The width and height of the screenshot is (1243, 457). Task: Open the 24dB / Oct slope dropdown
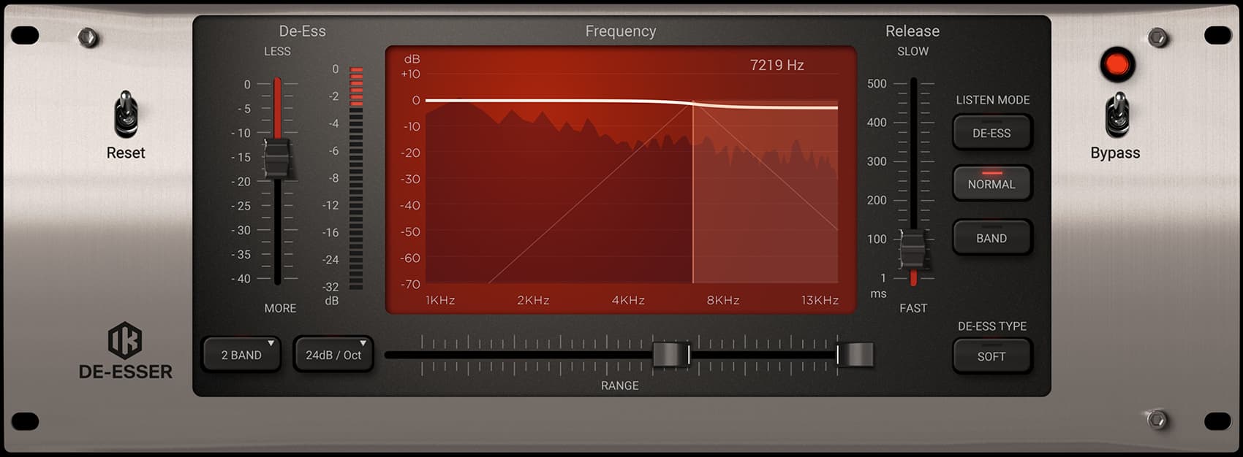point(333,355)
